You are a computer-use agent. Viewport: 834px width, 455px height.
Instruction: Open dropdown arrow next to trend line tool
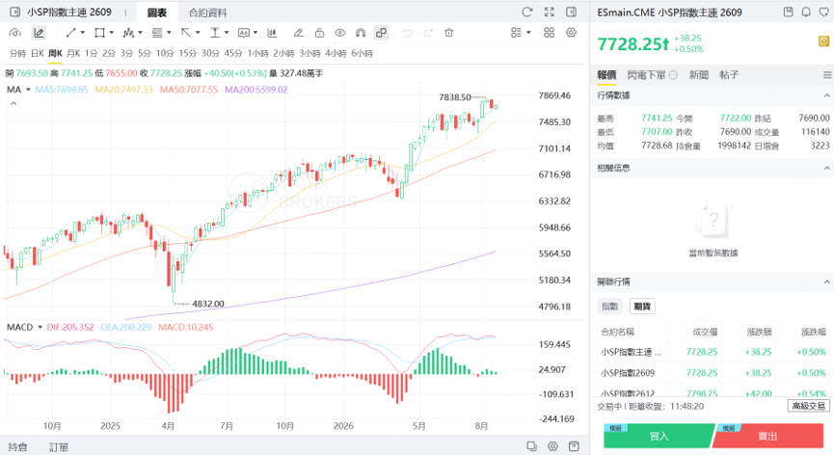point(83,33)
